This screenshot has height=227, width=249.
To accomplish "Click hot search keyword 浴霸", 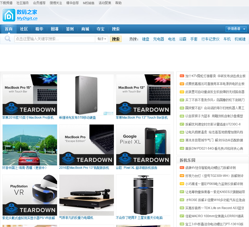I will (x=183, y=39).
